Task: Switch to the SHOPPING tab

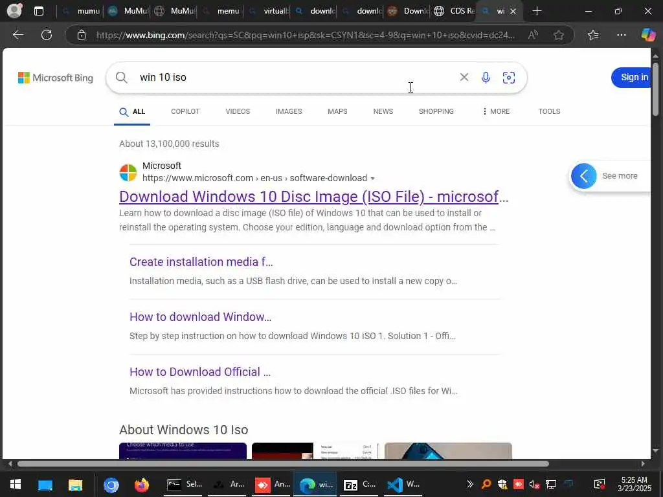Action: pyautogui.click(x=436, y=111)
